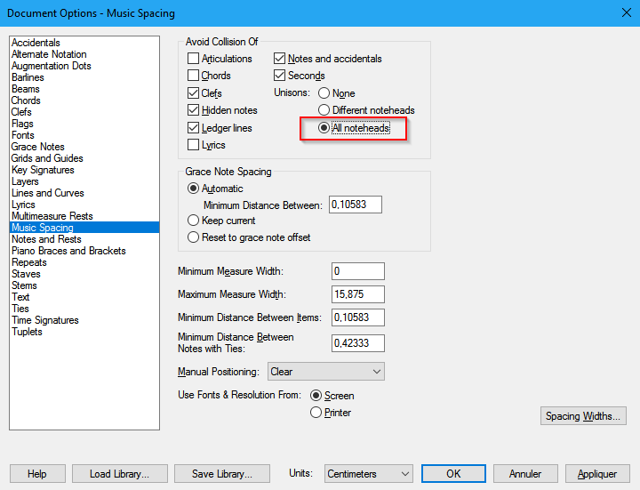
Task: Focus the Minimum Distance Between Items field
Action: pyautogui.click(x=357, y=317)
